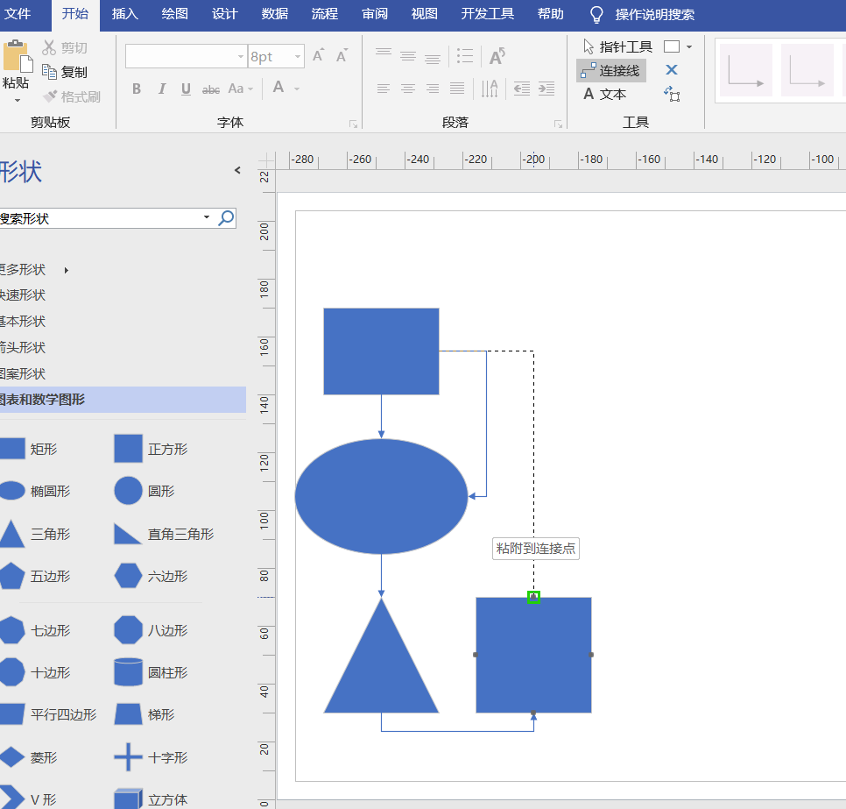The height and width of the screenshot is (809, 846).
Task: Click the first connector style thumbnail
Action: click(745, 70)
